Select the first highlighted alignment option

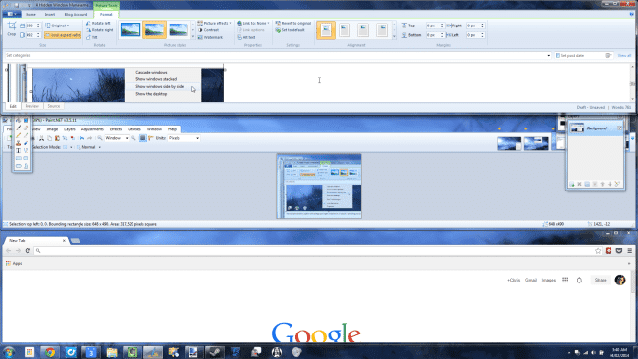click(326, 30)
